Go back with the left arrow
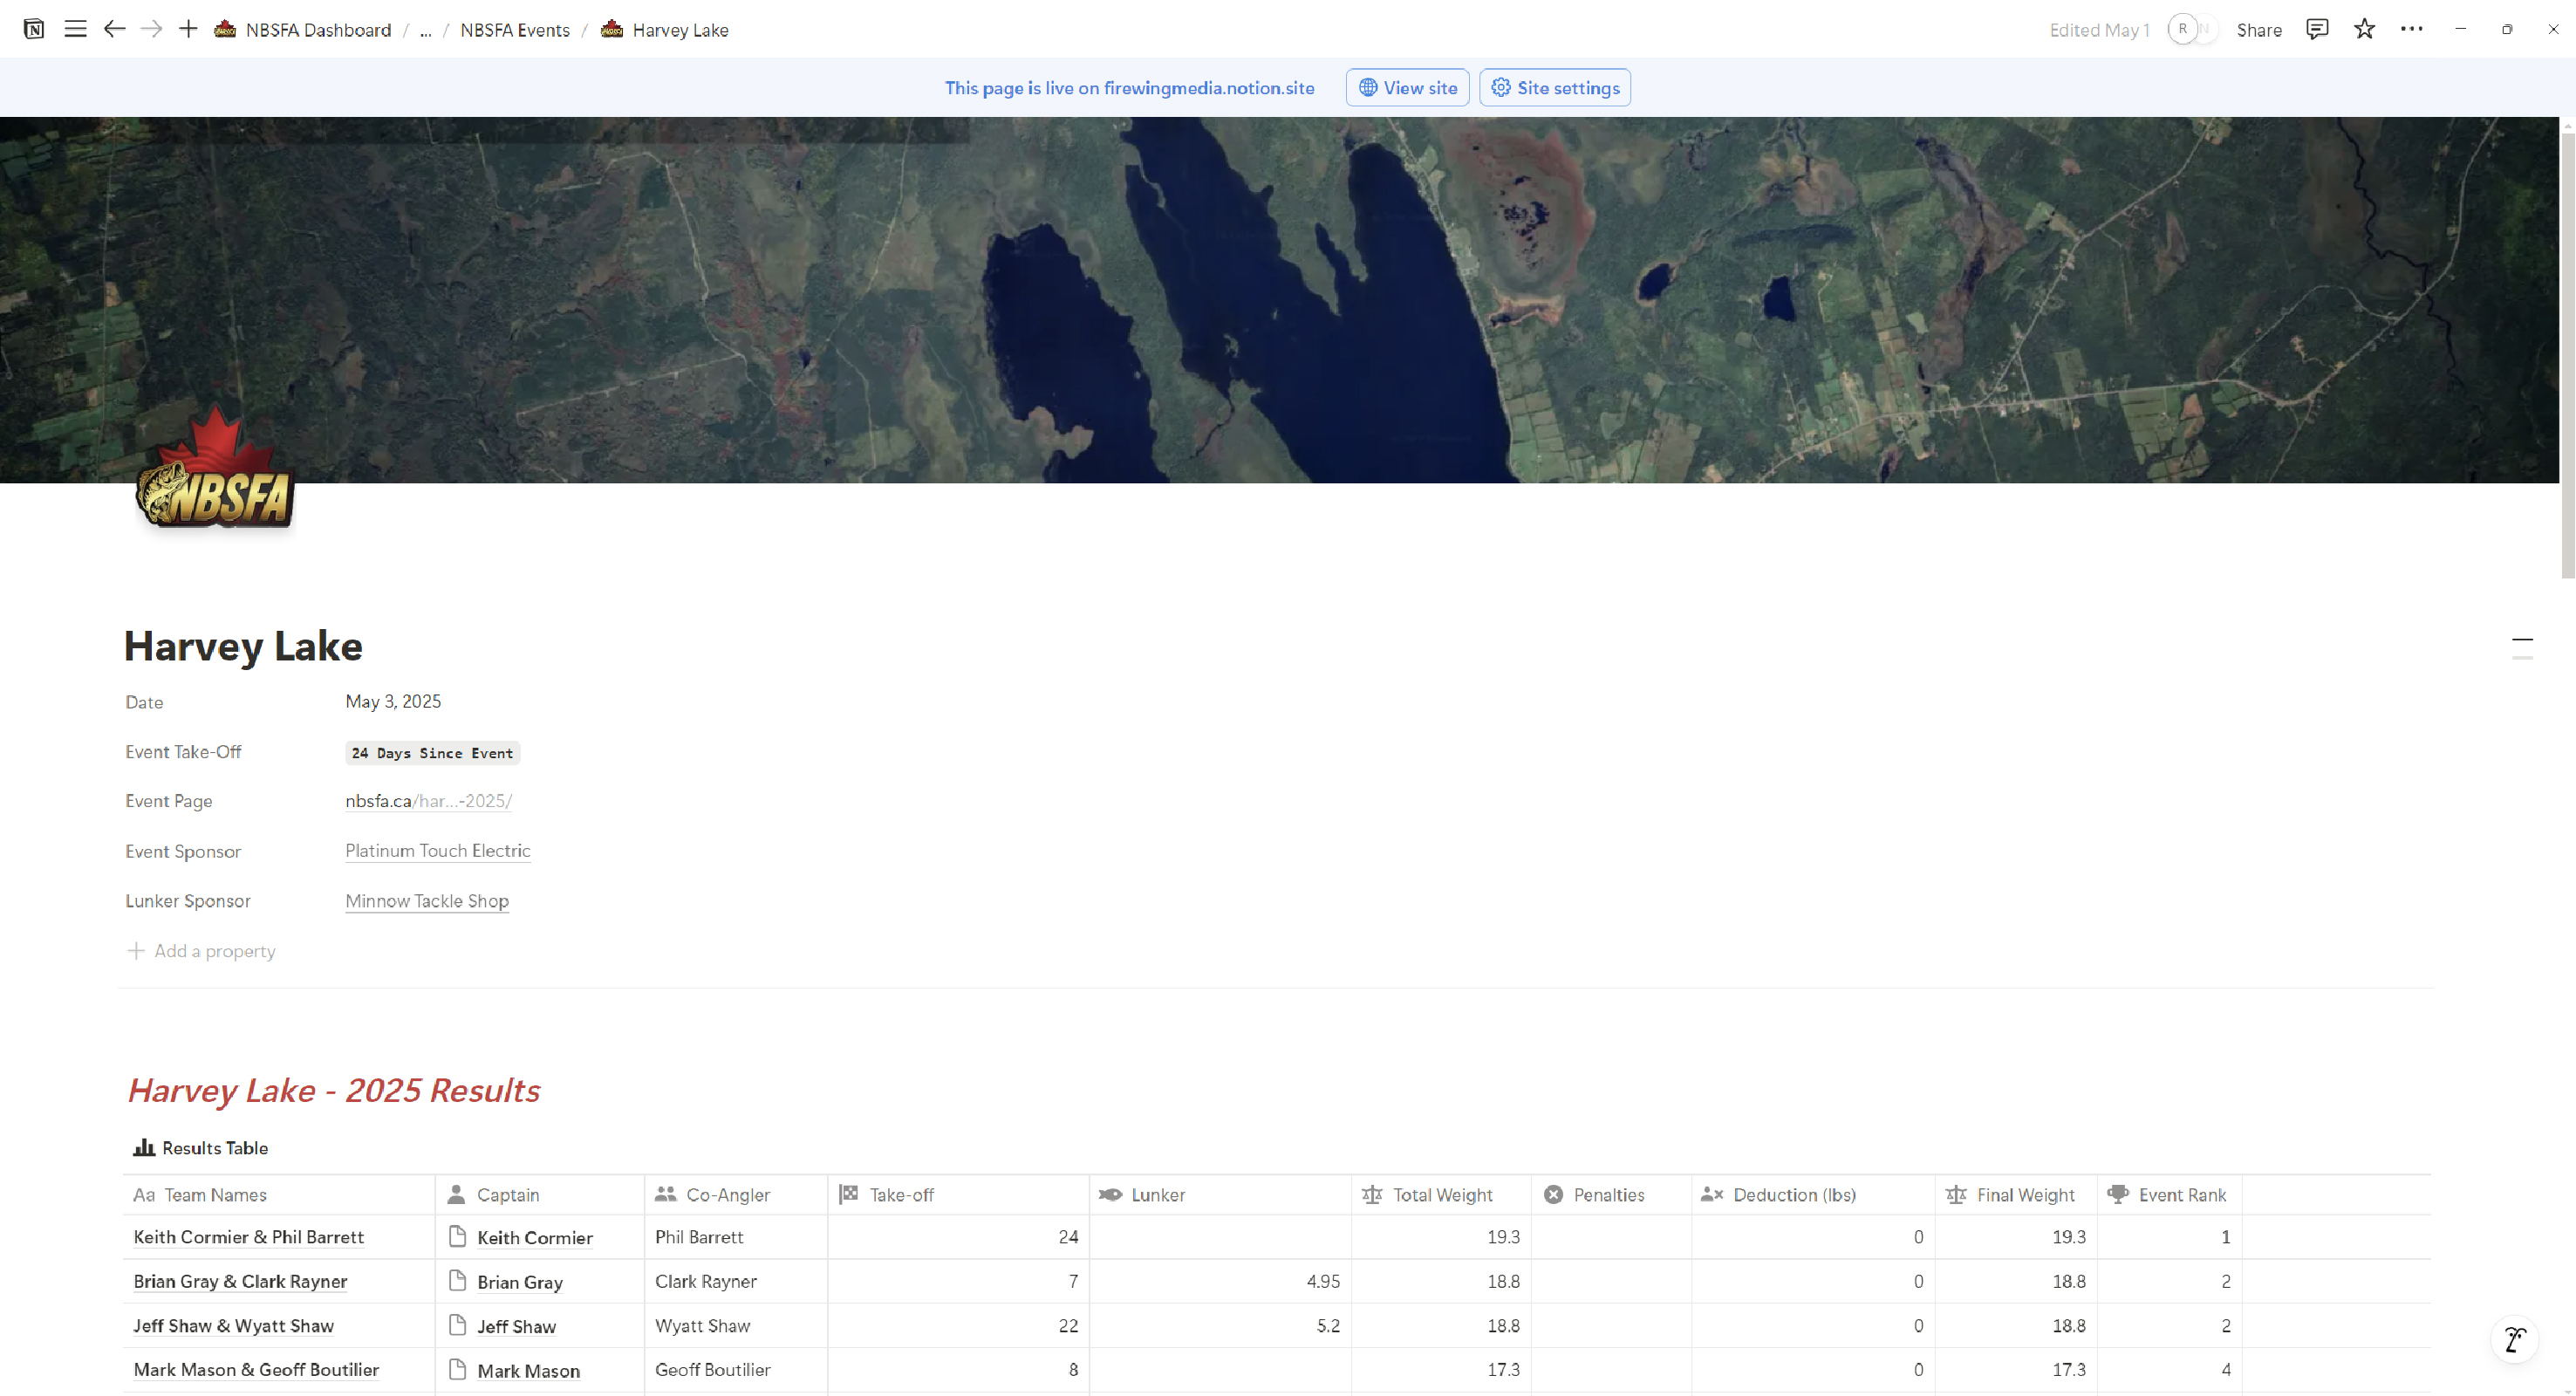The image size is (2576, 1396). 114,29
